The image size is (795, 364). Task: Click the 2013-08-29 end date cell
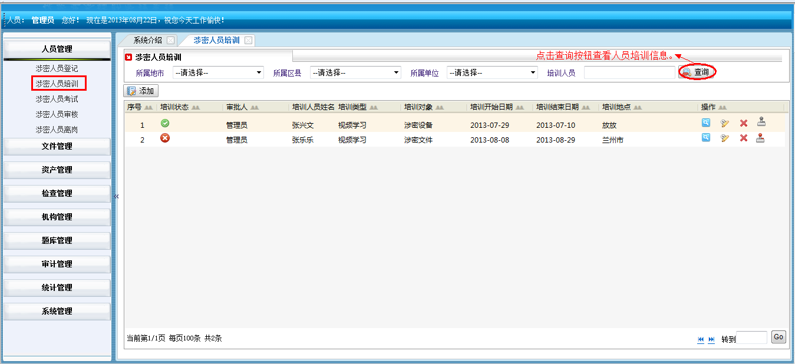(556, 140)
